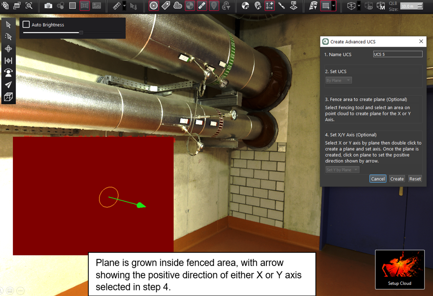Click the Name UCS text field

pyautogui.click(x=397, y=54)
